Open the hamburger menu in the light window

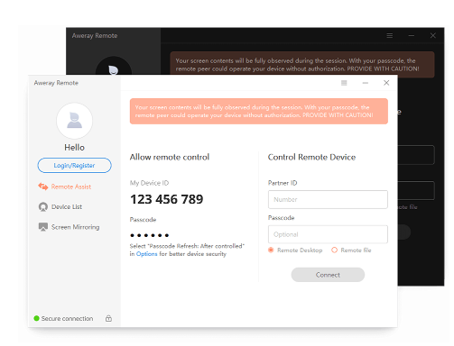(x=344, y=83)
